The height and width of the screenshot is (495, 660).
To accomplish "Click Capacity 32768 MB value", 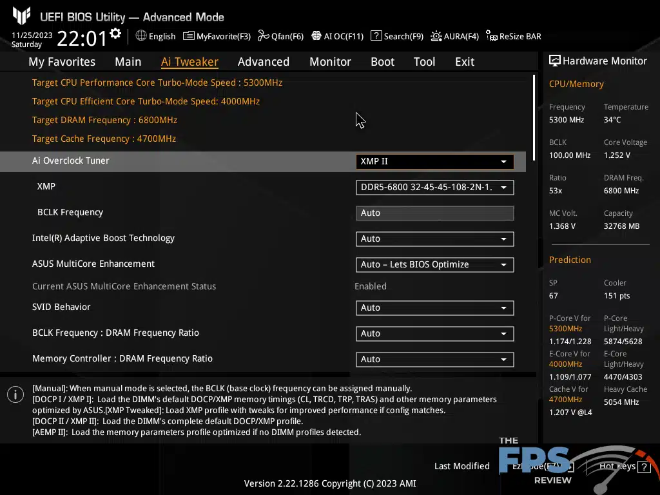I will click(x=622, y=226).
